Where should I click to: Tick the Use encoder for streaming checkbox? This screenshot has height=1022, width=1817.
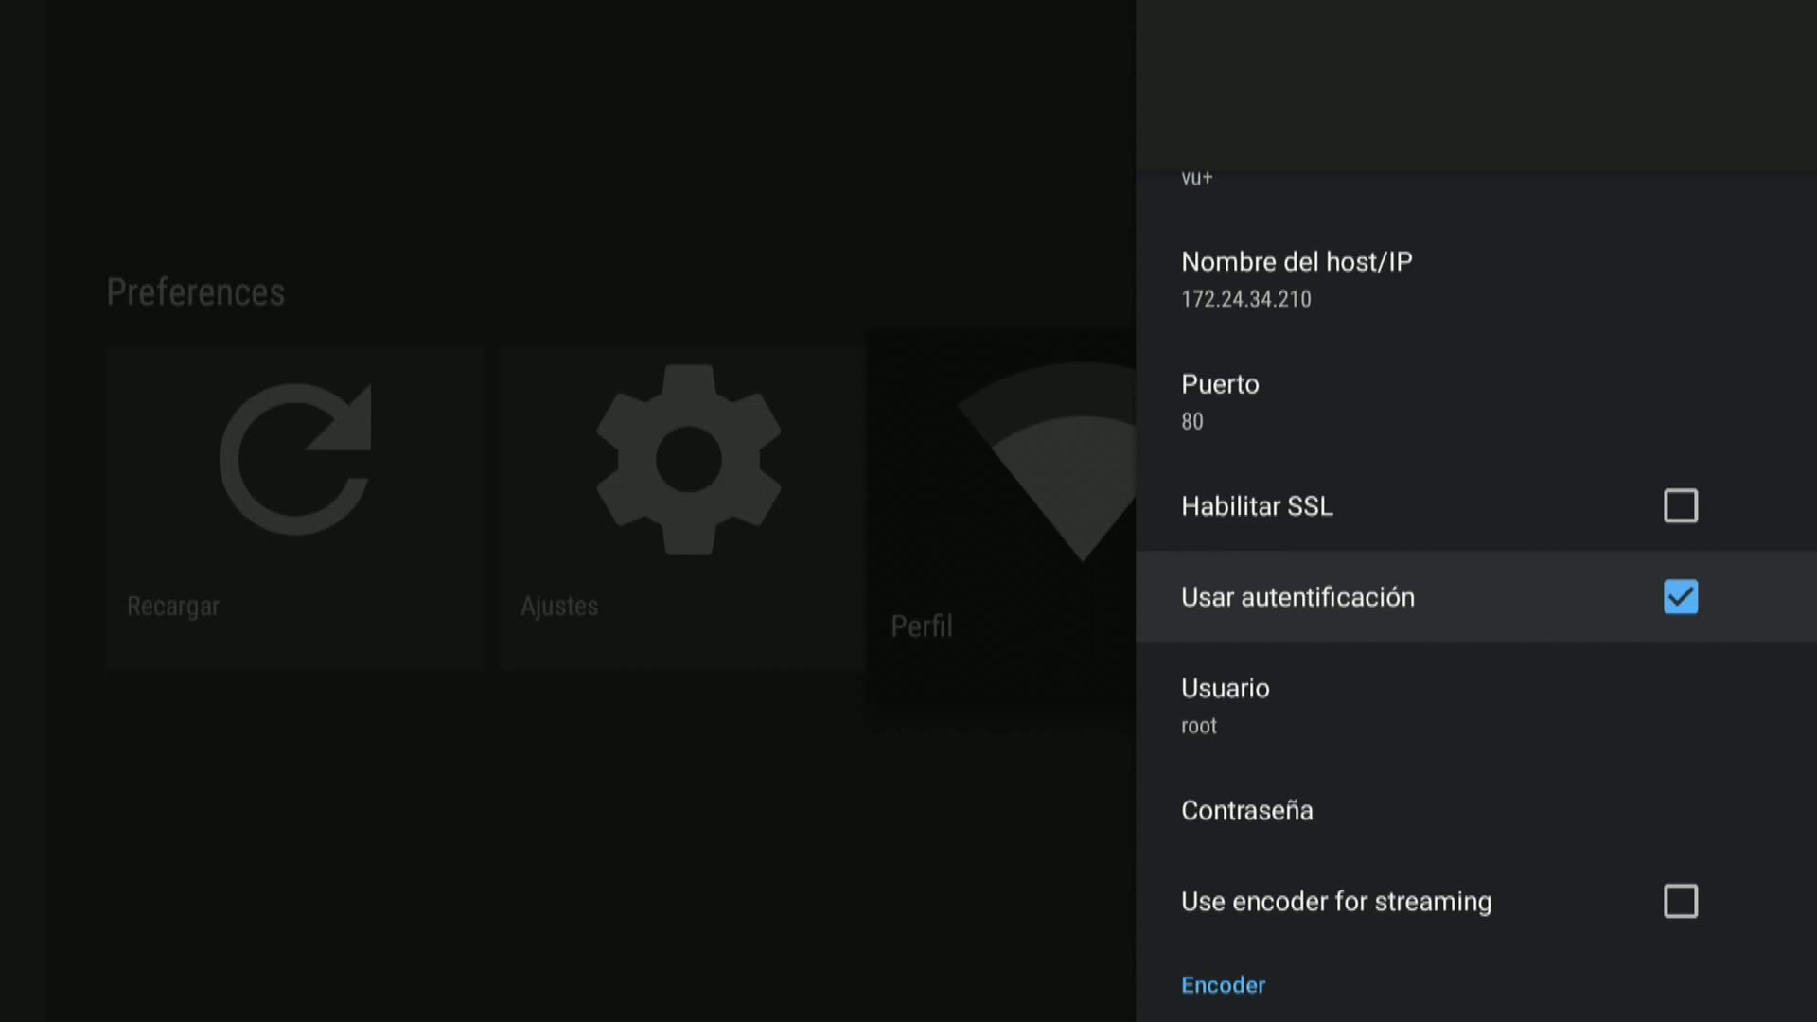[1681, 902]
